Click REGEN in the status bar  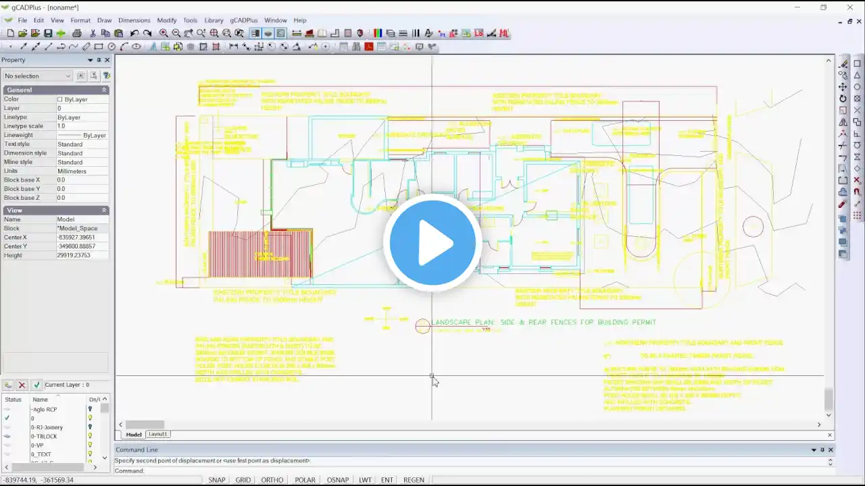(414, 480)
